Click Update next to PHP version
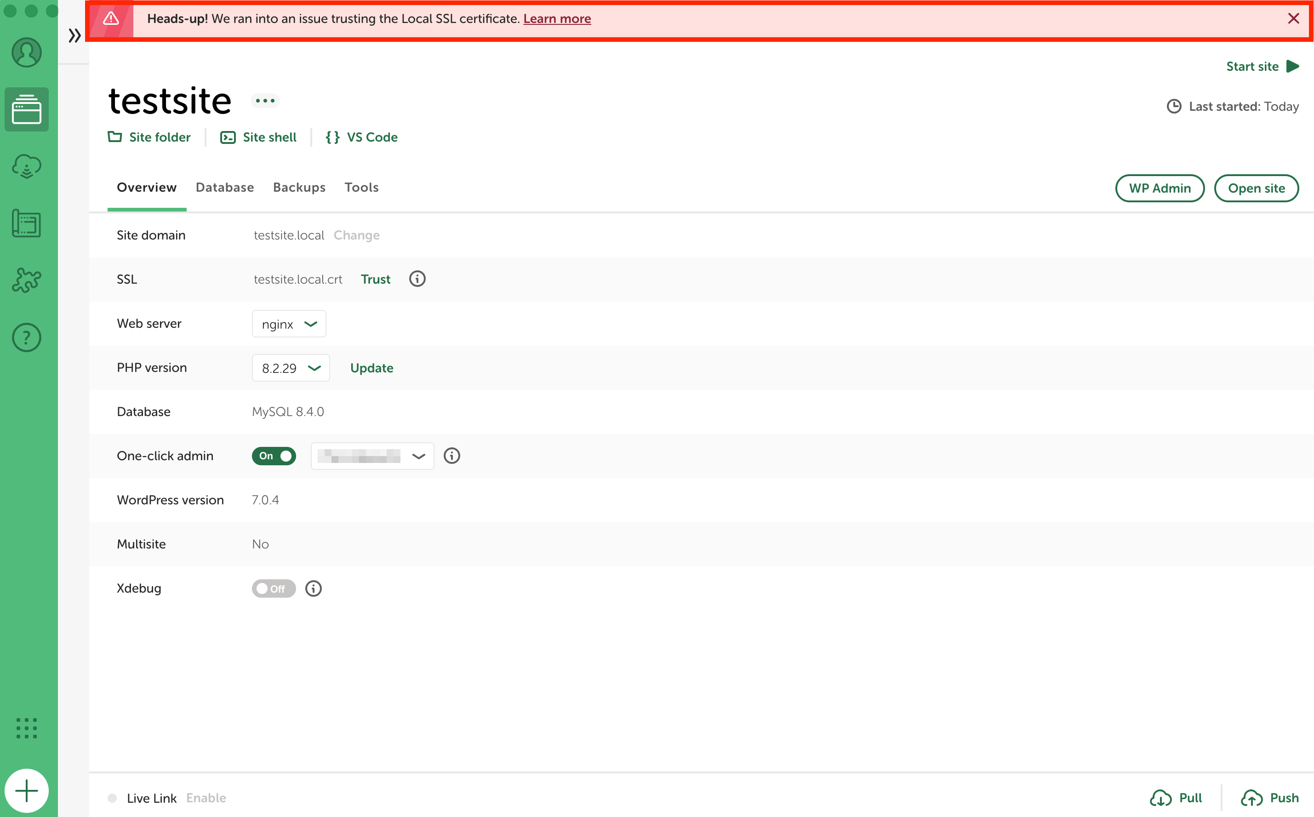 click(x=372, y=368)
